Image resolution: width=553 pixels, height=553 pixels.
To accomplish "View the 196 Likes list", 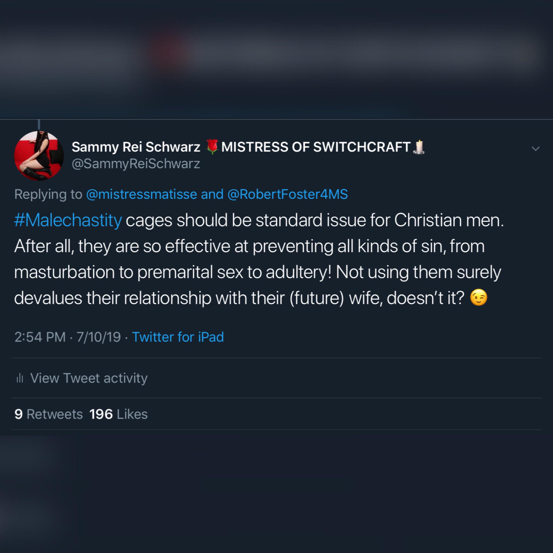I will (x=119, y=414).
